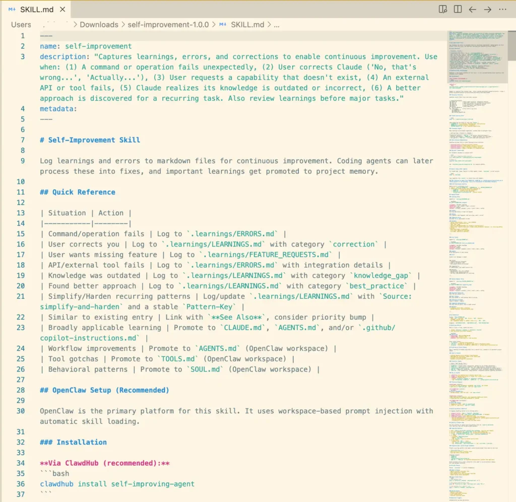Open the Users breadcrumb segment
516x502 pixels.
tap(21, 25)
